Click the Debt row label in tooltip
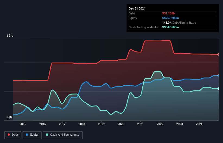This screenshot has width=223, height=143. tap(132, 13)
